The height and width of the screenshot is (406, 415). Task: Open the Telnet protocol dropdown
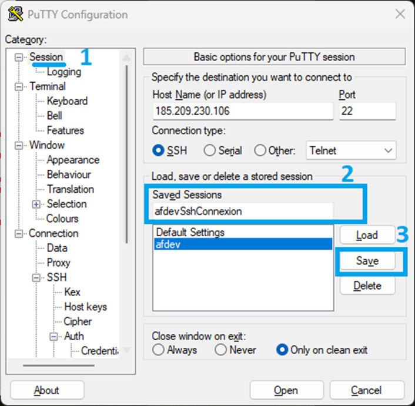(351, 150)
